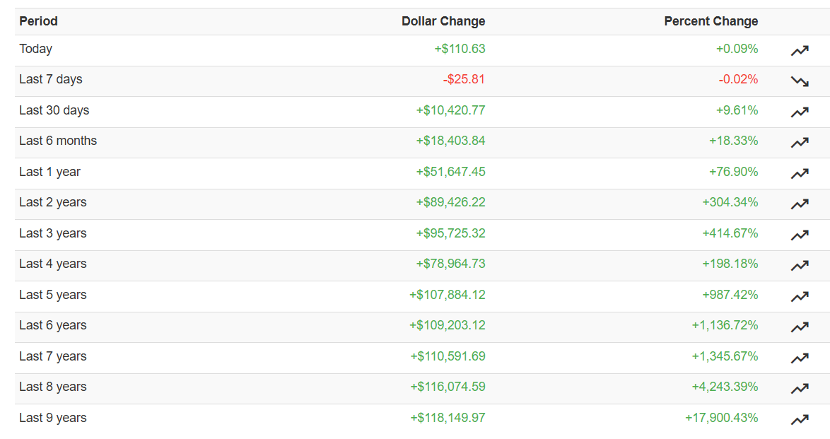Click the Dollar Change column header
Screen dimensions: 830x439
(443, 21)
